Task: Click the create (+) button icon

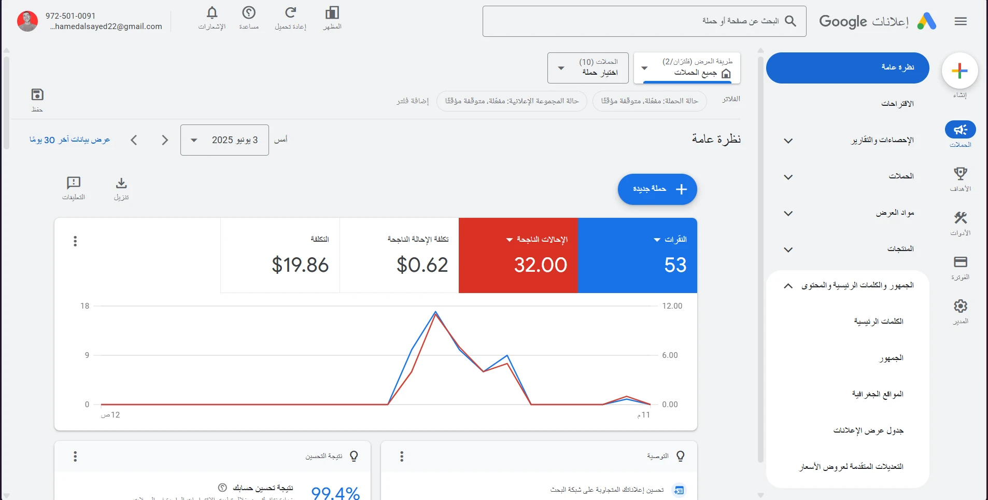Action: point(959,70)
